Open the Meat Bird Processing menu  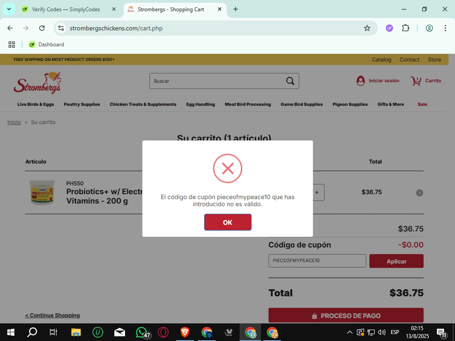[248, 104]
